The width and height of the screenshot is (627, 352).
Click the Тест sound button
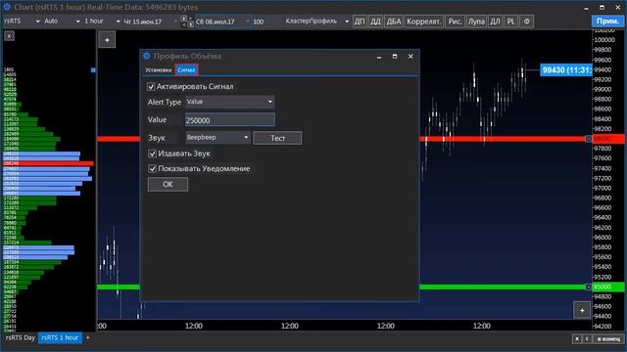(x=277, y=138)
